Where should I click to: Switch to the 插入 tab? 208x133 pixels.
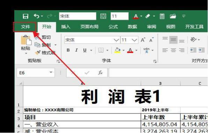[x=66, y=27]
